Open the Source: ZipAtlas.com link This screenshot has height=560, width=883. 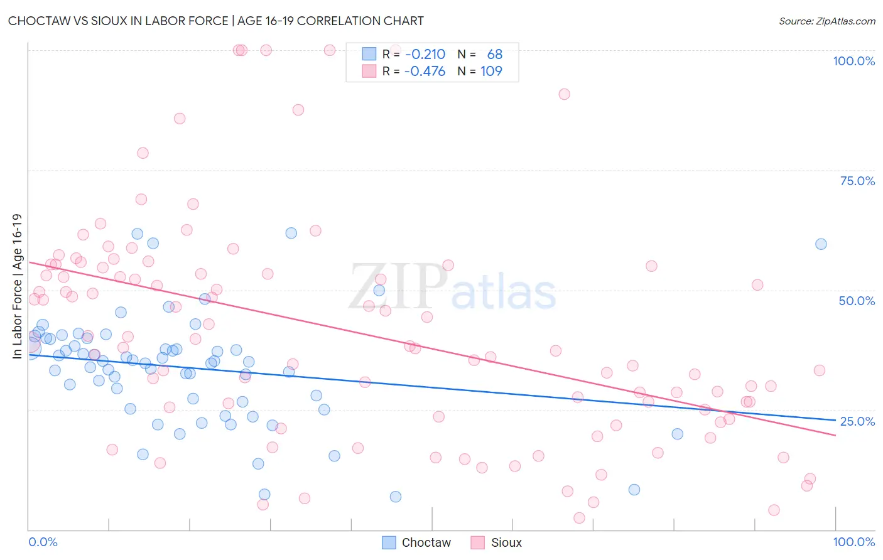(x=827, y=21)
